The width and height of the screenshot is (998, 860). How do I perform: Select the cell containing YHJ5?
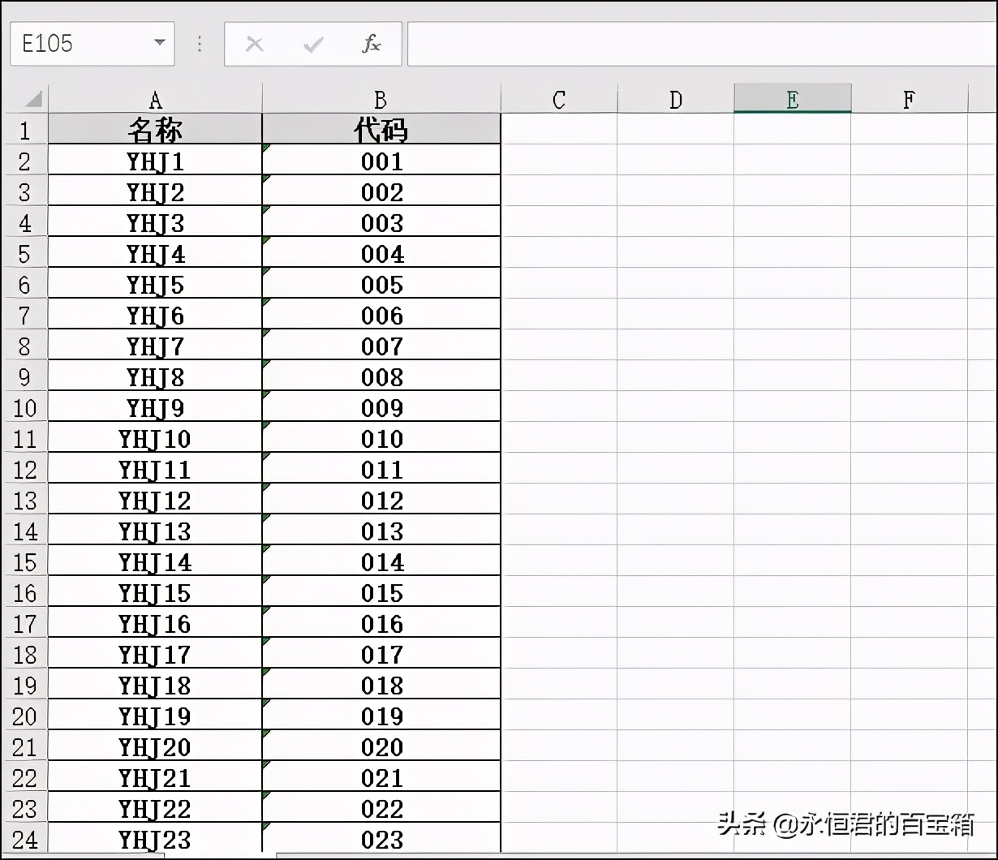(x=155, y=284)
